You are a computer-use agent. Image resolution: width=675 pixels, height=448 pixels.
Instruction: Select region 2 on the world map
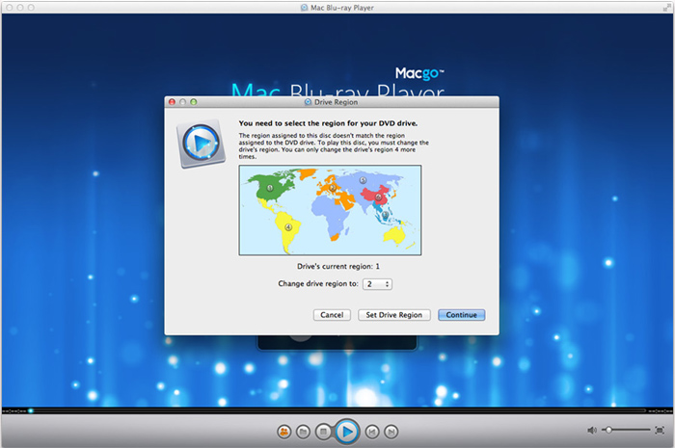tap(332, 188)
